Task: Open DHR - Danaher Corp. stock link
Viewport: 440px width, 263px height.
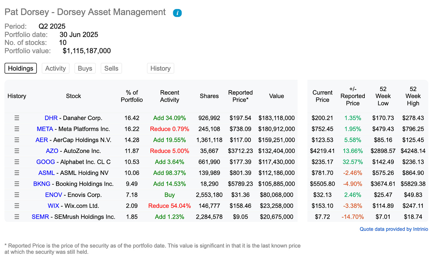Action: click(x=73, y=118)
